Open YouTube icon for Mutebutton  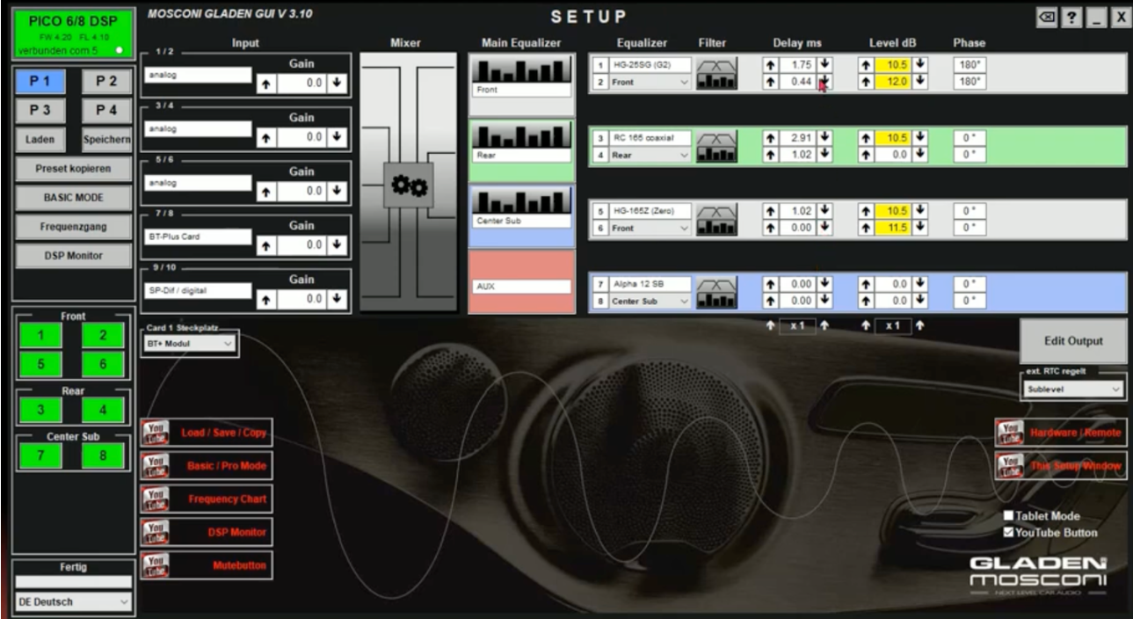click(155, 565)
